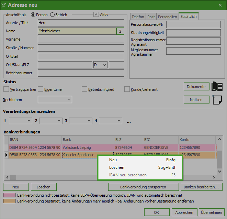Click the documents book icon
The image size is (227, 219).
(217, 86)
